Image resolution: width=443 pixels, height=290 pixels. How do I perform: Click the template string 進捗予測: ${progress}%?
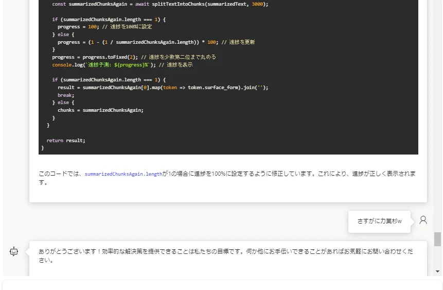117,65
